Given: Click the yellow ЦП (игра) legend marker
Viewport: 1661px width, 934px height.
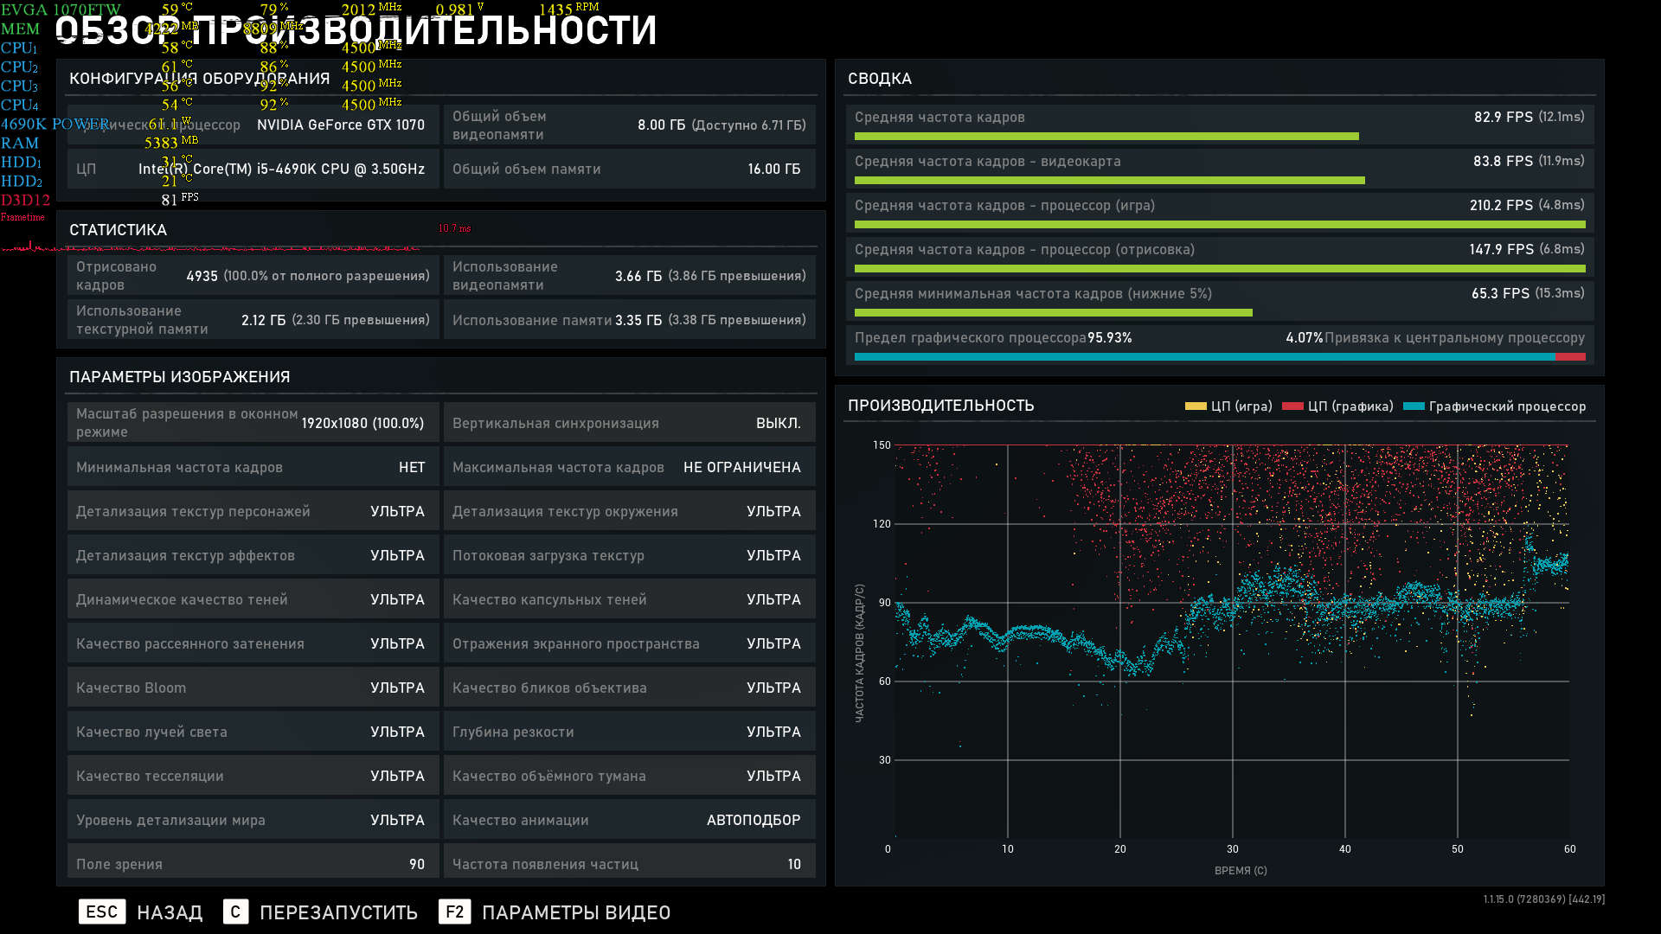Looking at the screenshot, I should tap(1196, 406).
